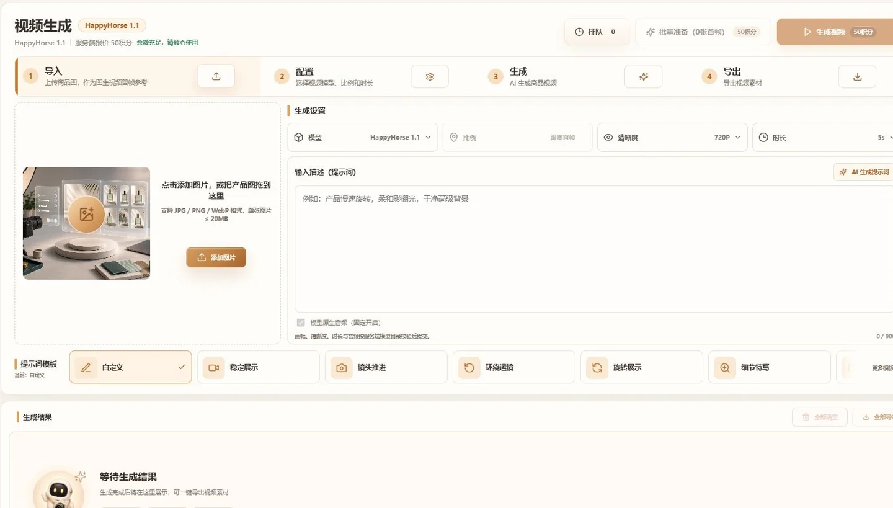The width and height of the screenshot is (893, 508).
Task: Click the 生成设置 section heading
Action: [310, 110]
